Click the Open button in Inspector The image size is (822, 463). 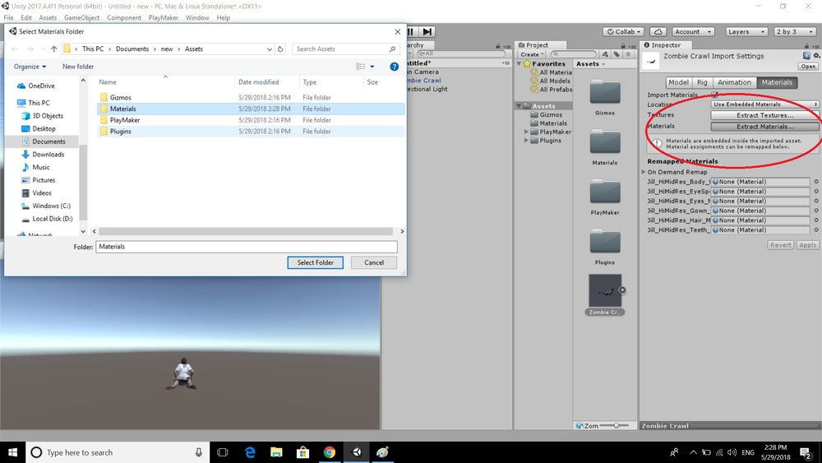point(808,67)
